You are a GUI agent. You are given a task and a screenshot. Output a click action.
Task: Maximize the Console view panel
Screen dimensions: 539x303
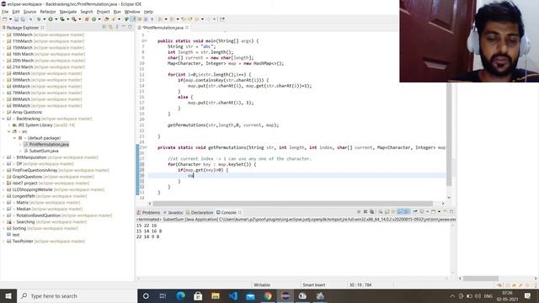coord(451,211)
